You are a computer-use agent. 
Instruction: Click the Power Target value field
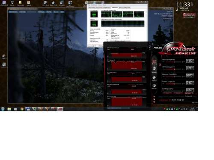tap(190, 83)
